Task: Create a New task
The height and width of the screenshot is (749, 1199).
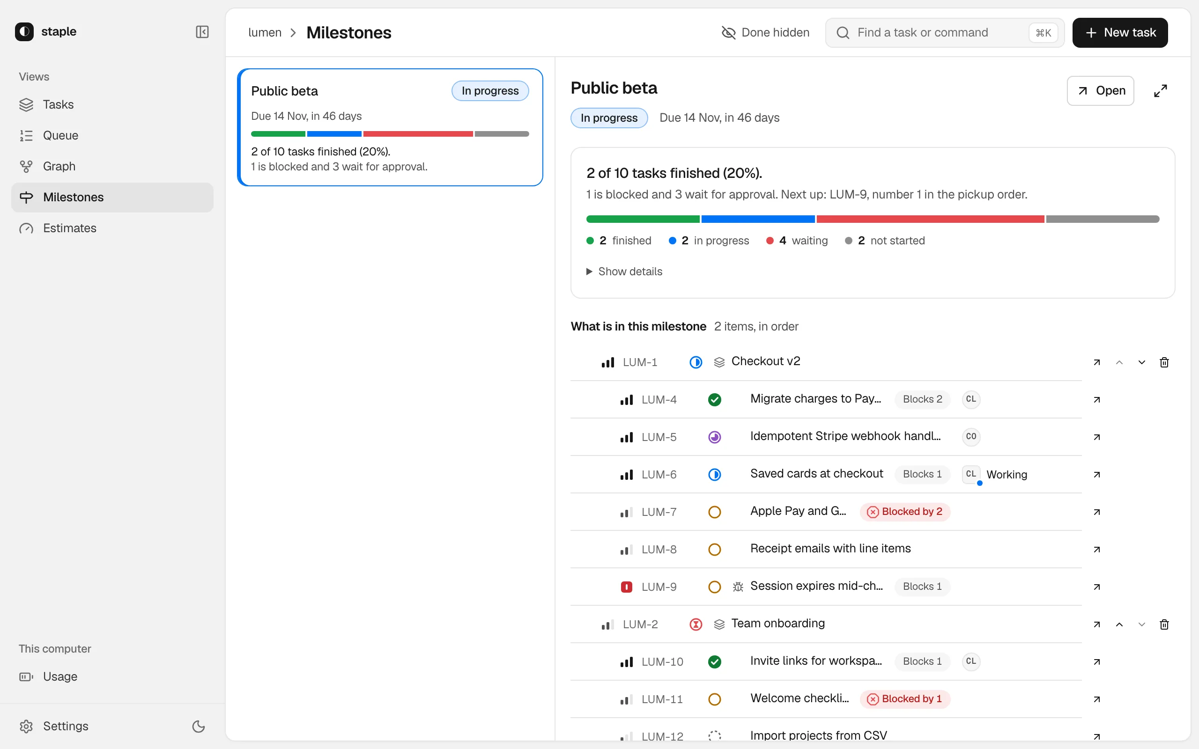Action: pyautogui.click(x=1120, y=33)
